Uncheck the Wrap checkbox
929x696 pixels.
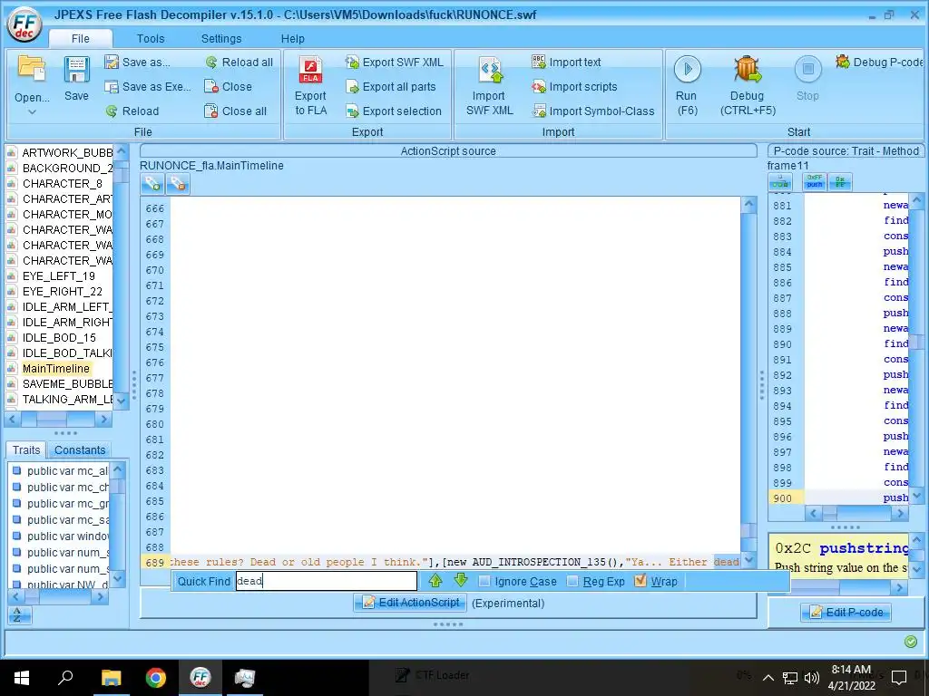640,581
